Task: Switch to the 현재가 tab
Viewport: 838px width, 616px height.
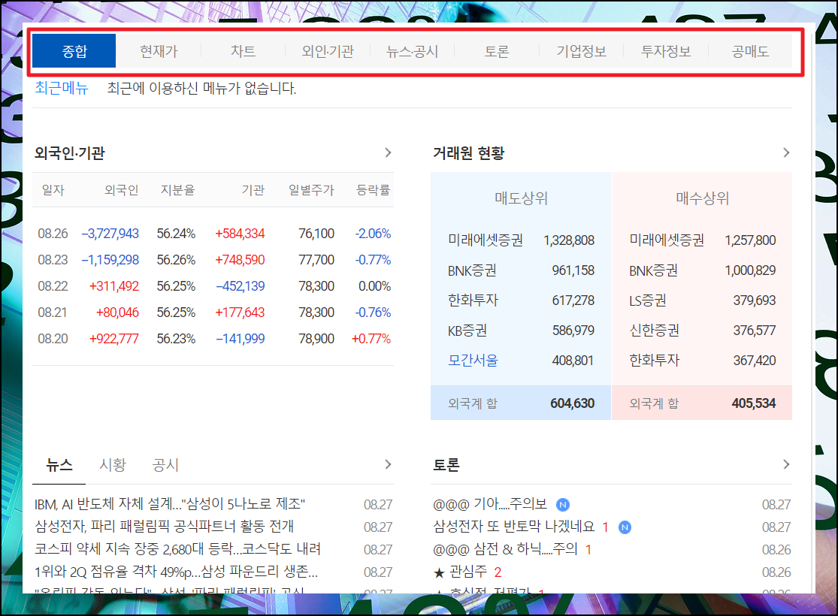Action: [159, 51]
